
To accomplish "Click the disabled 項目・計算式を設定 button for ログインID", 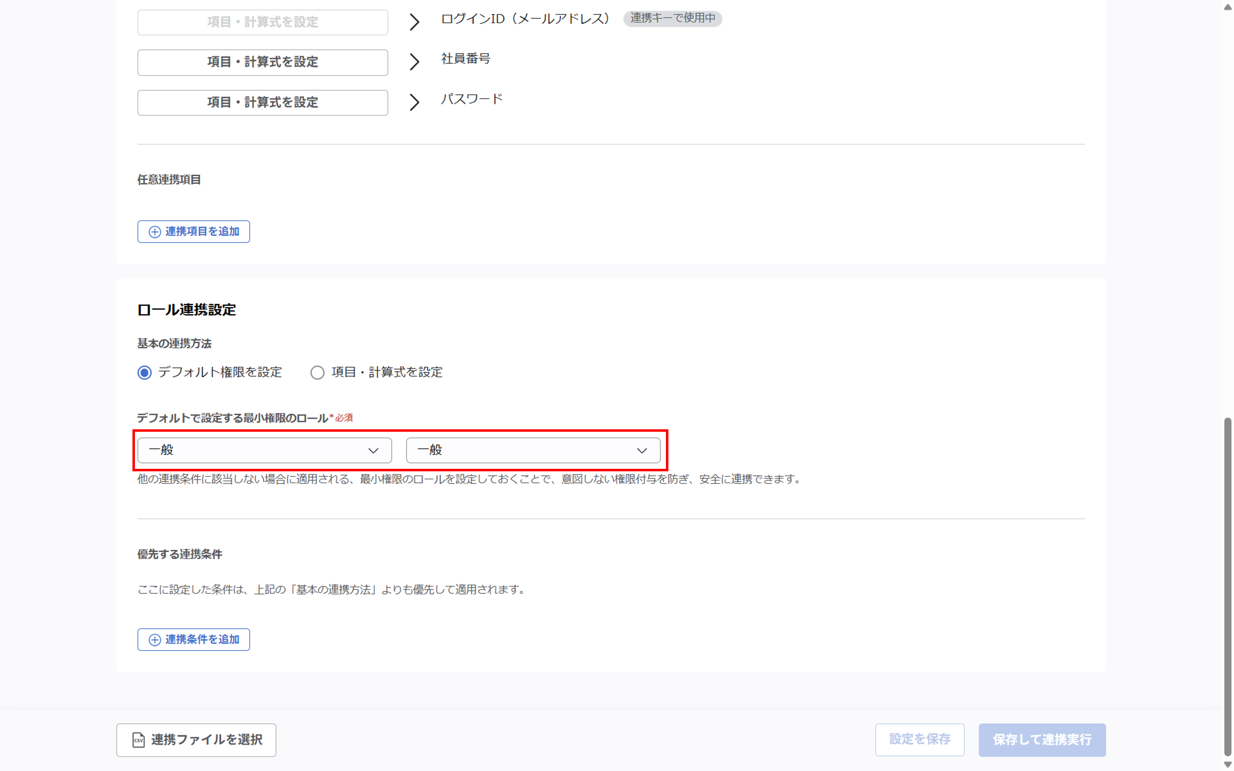I will [x=263, y=22].
